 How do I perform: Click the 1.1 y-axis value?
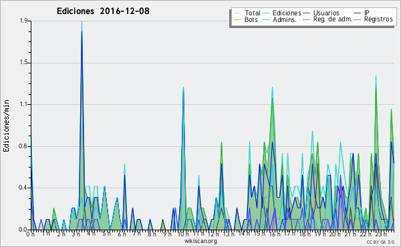[x=23, y=104]
